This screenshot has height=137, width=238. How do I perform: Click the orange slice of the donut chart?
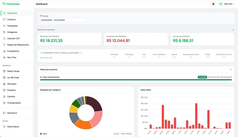(83, 125)
